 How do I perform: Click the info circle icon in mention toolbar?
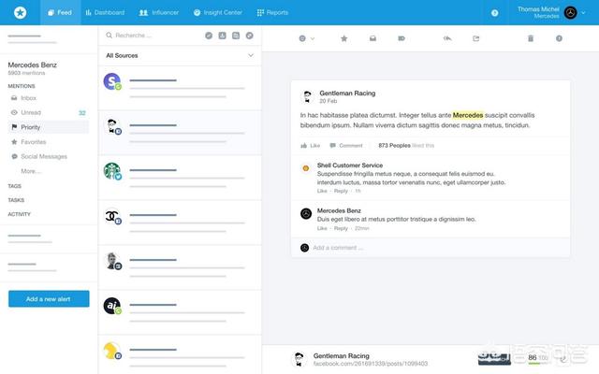pos(559,38)
